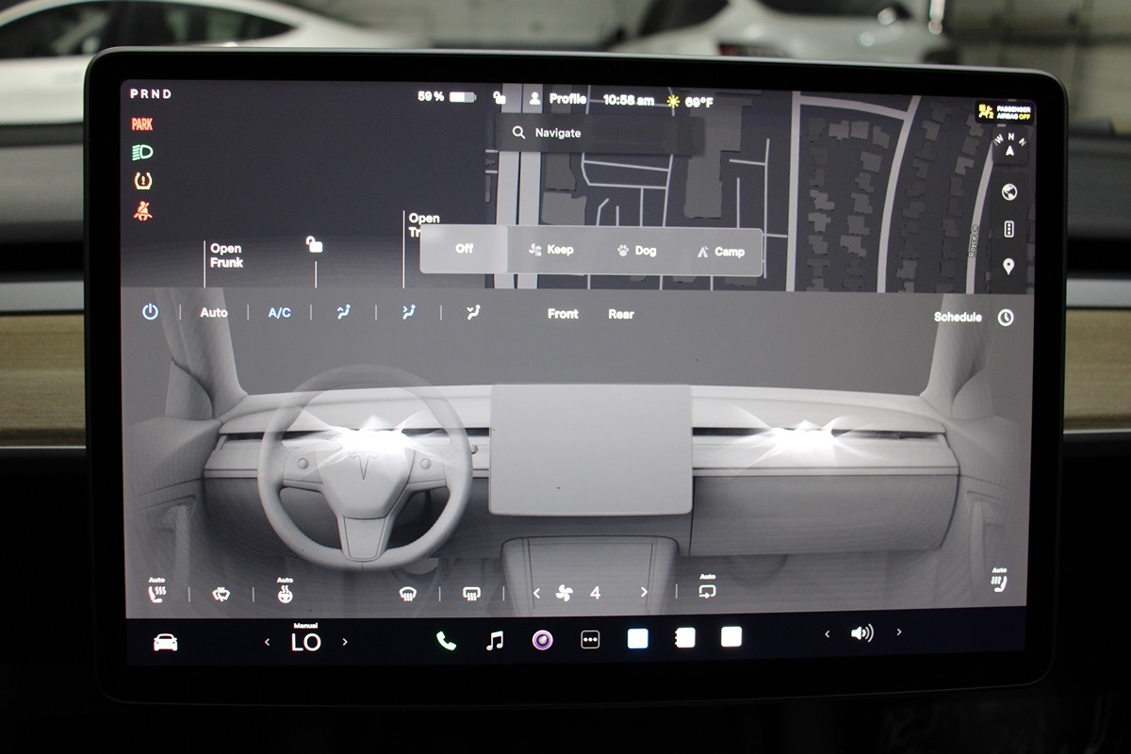This screenshot has width=1131, height=754.
Task: Tap the driver seat heater icon
Action: 156,593
